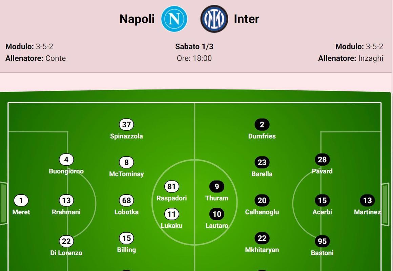
Task: Click the Napoli club logo
Action: tap(174, 19)
